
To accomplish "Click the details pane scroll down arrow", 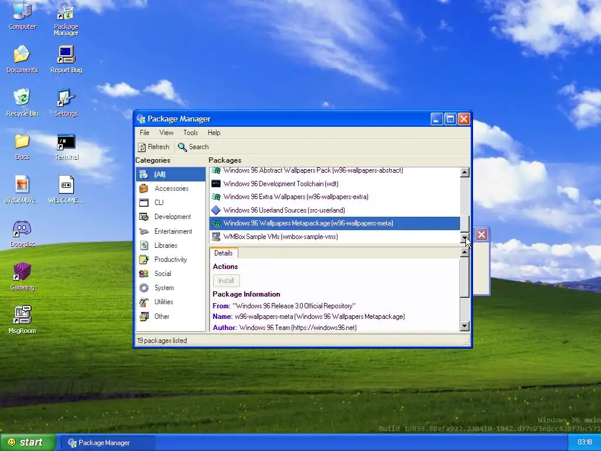I will pos(465,327).
